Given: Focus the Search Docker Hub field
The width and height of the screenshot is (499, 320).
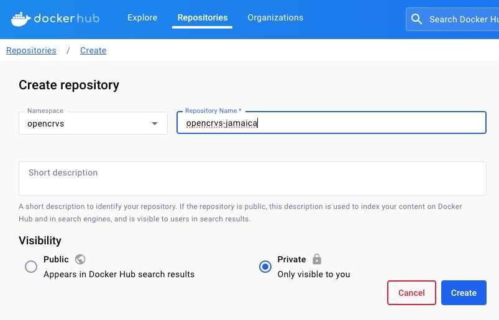Looking at the screenshot, I should (x=463, y=19).
